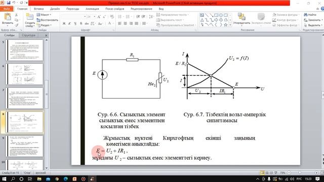Toggle strikethrough formatting
This screenshot has width=324, height=182.
(x=87, y=24)
